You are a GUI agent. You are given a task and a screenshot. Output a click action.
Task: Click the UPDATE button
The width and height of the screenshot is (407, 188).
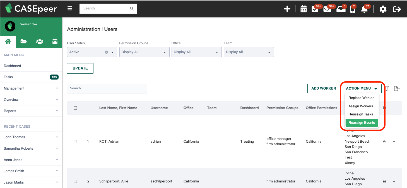coord(80,68)
